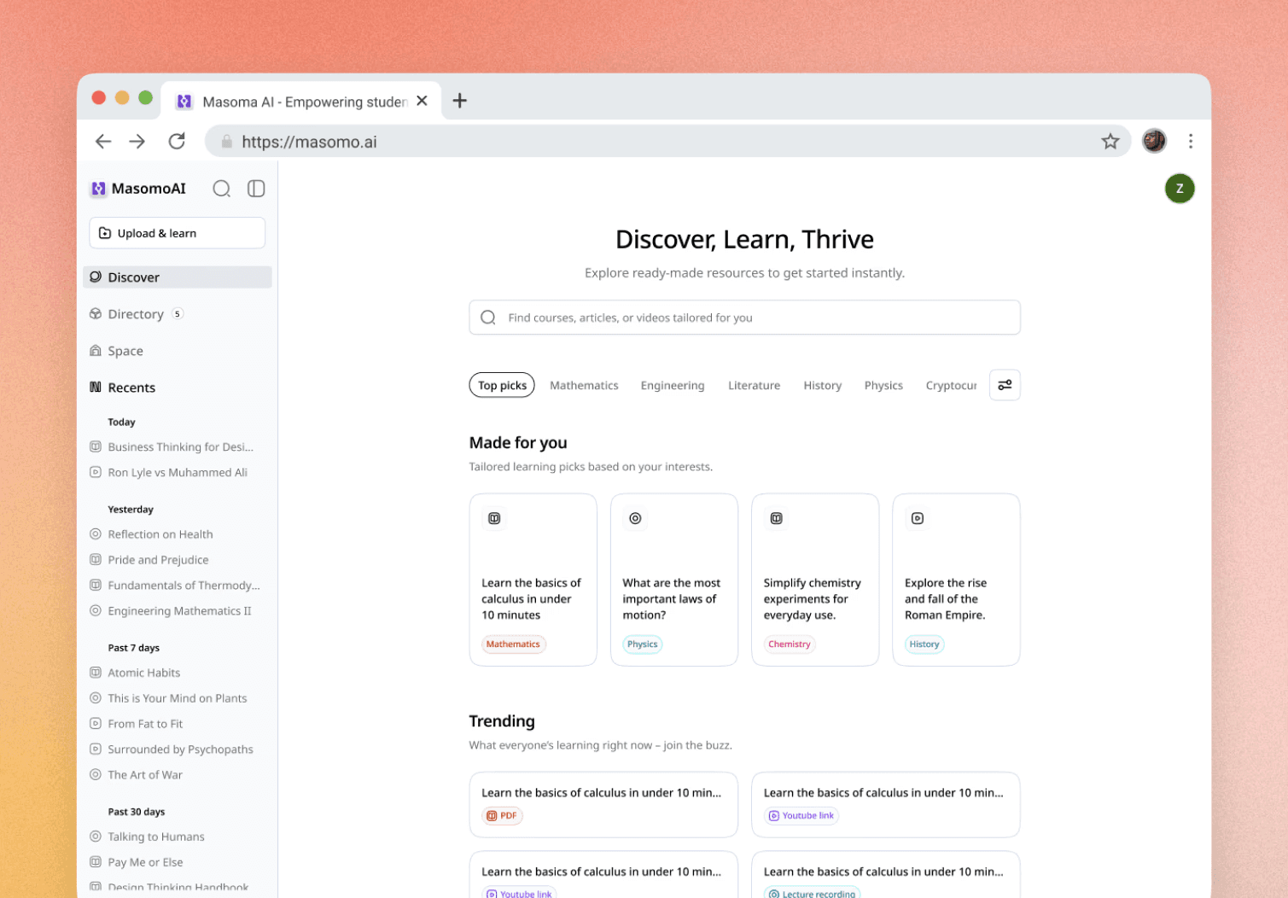Go back with browser back arrow

[x=103, y=142]
